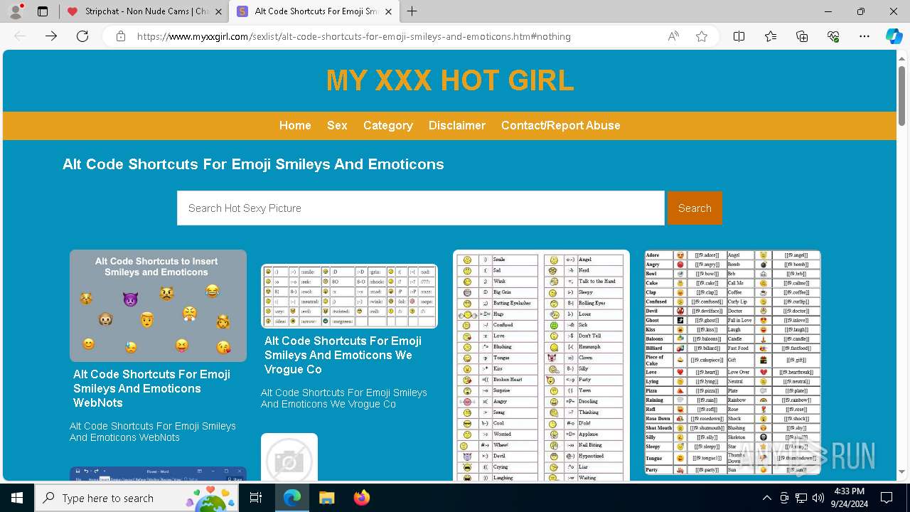Open the notifications center
Viewport: 910px width, 512px height.
tap(887, 498)
